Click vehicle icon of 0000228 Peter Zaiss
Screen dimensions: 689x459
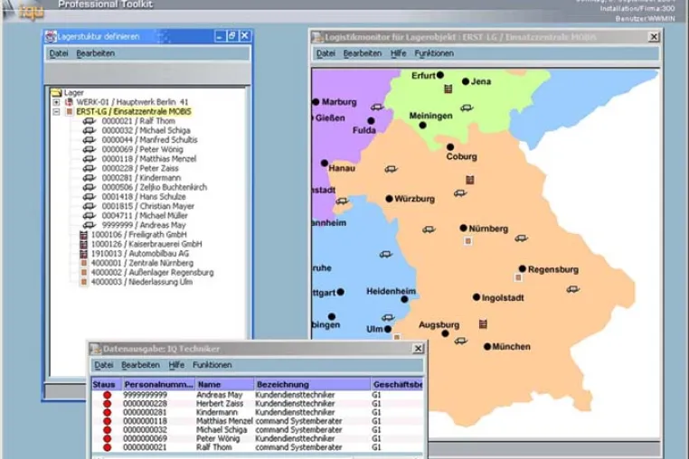pyautogui.click(x=90, y=169)
